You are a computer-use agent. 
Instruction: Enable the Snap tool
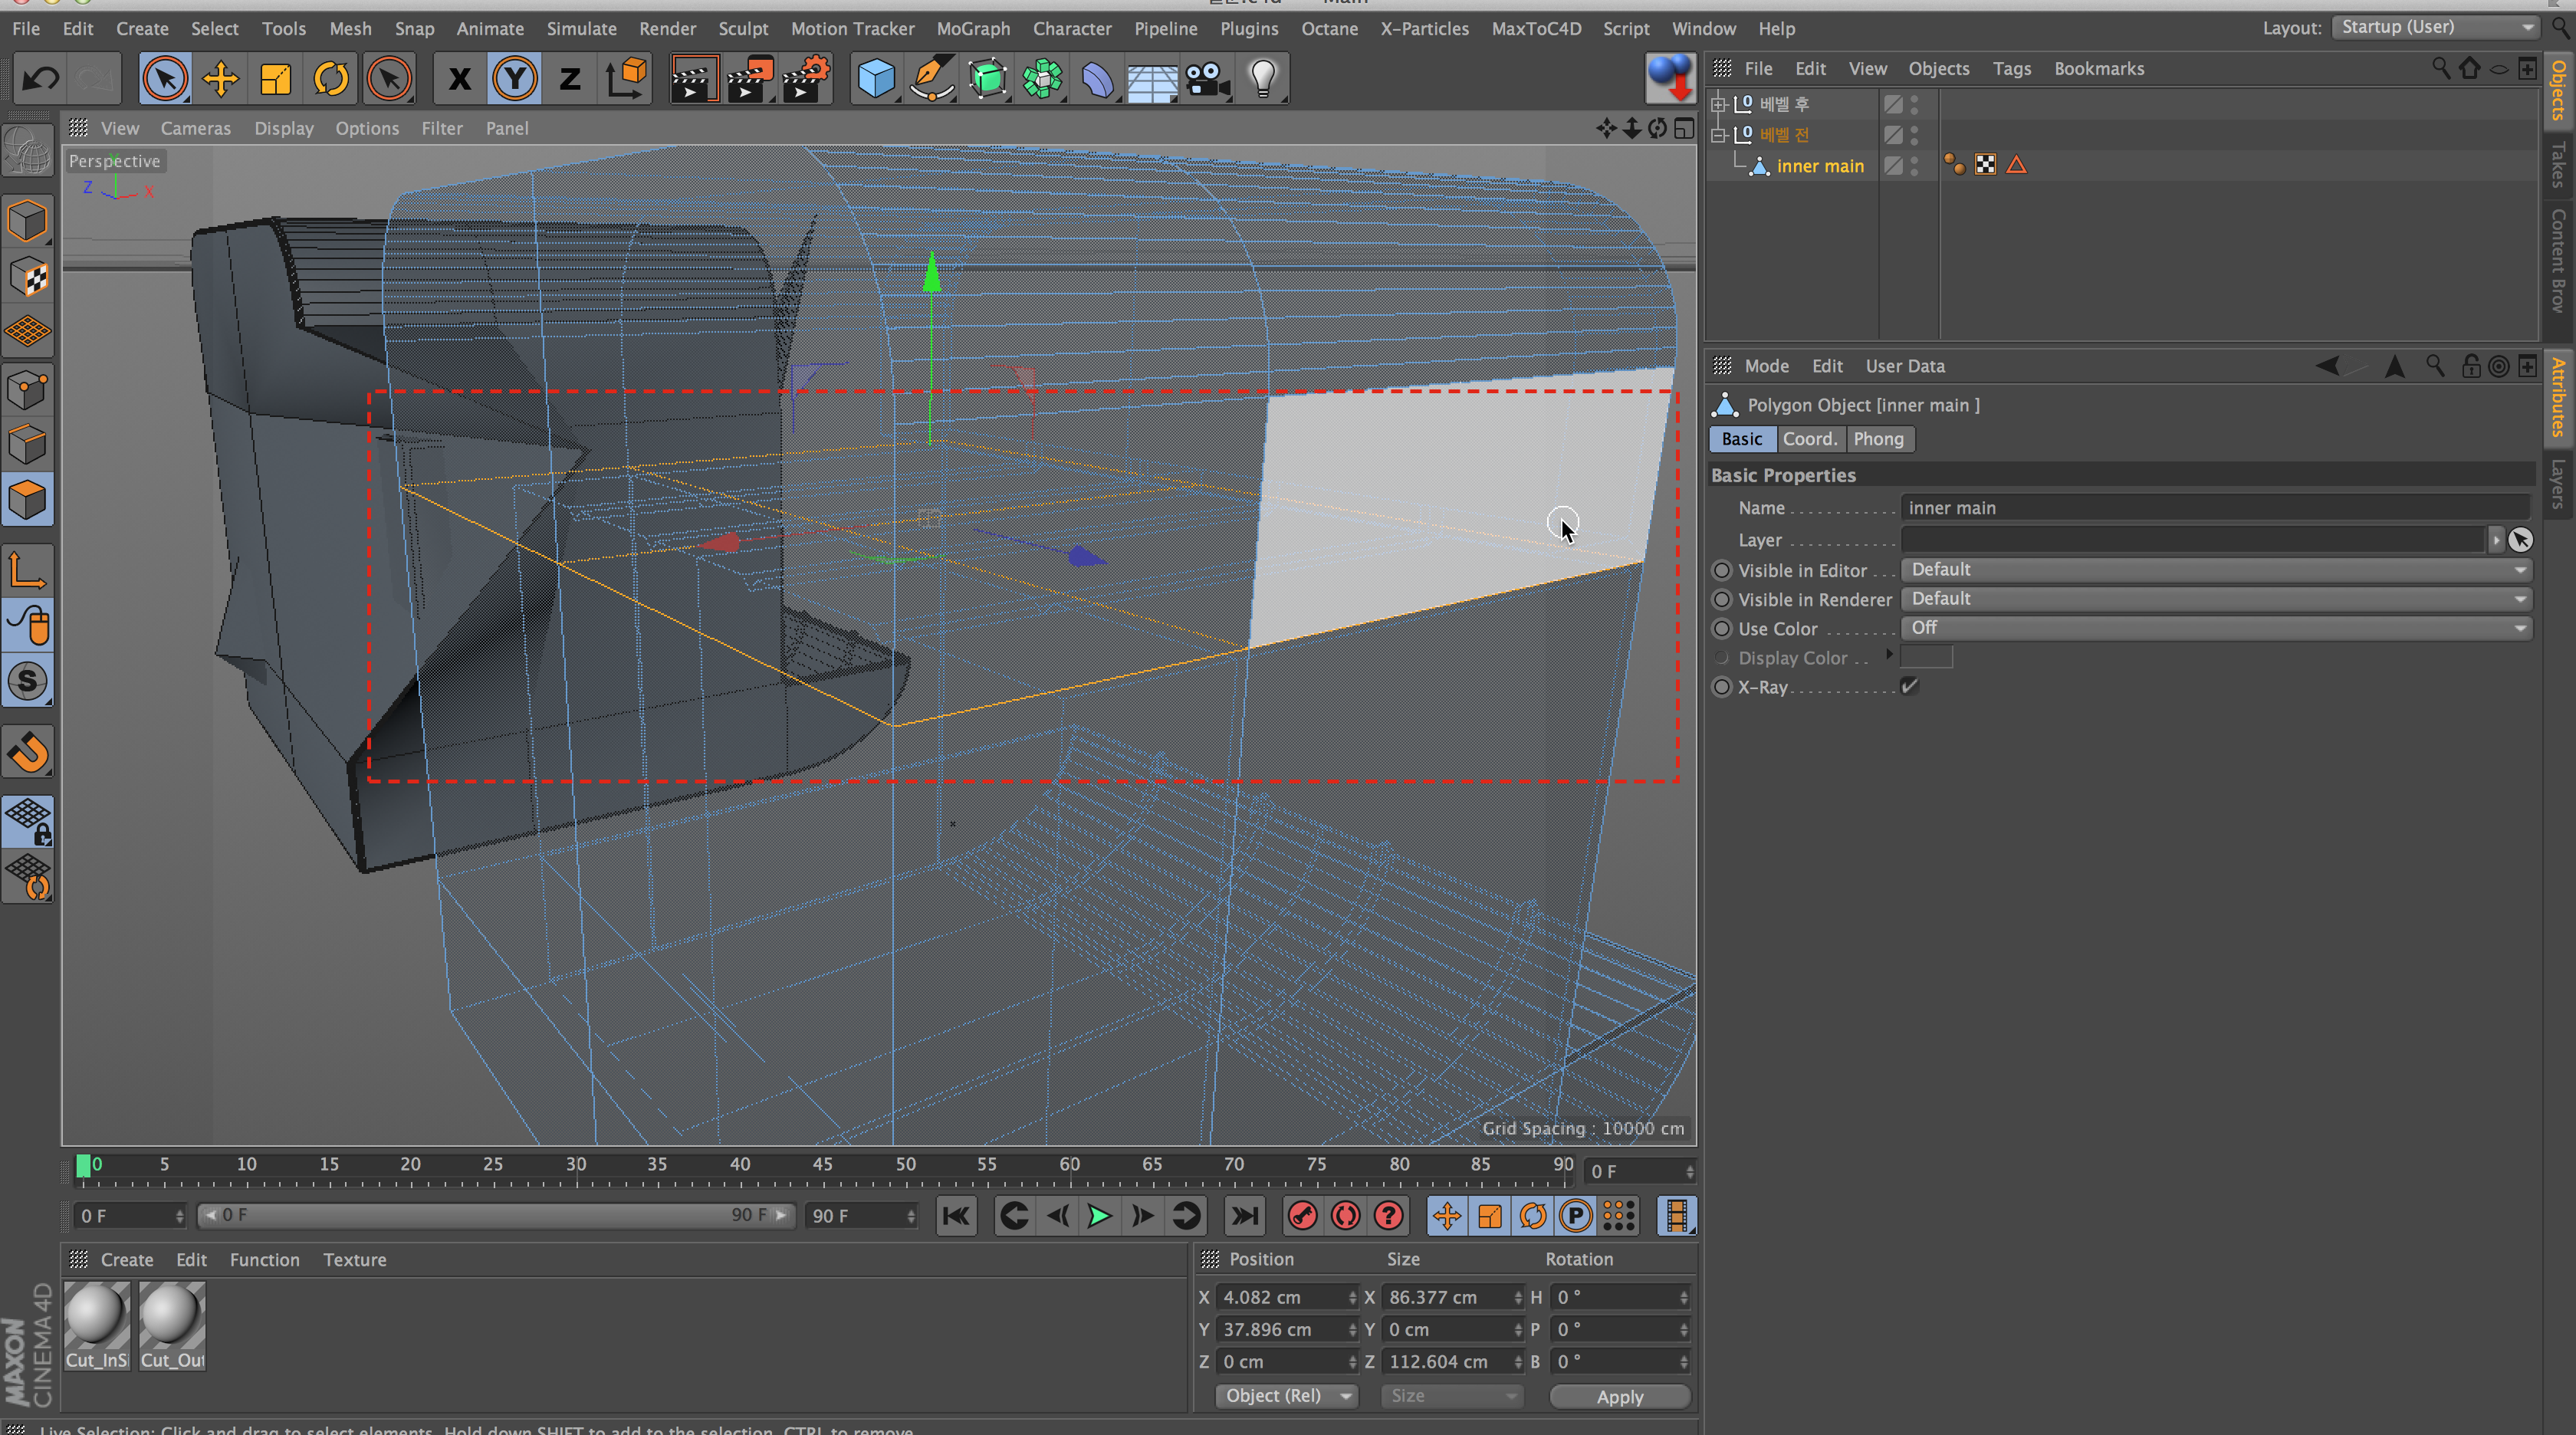click(28, 752)
